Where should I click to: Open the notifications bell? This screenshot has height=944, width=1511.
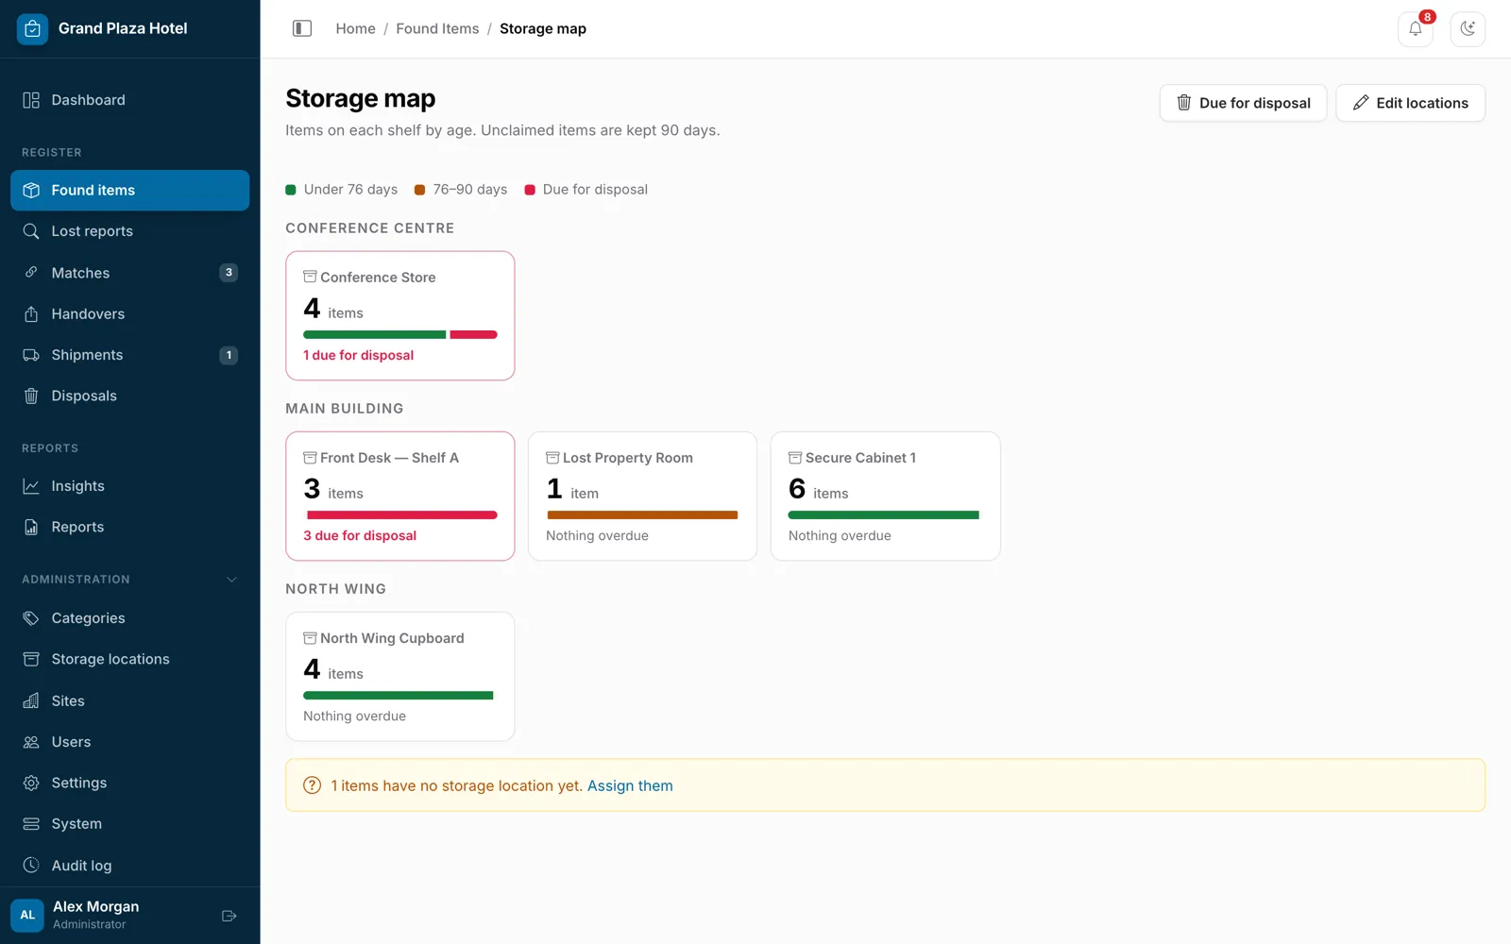[x=1415, y=28]
